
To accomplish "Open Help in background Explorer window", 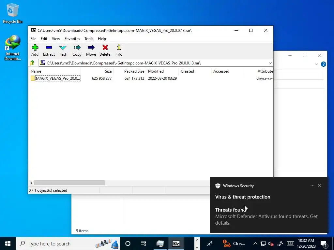I will coord(323,64).
